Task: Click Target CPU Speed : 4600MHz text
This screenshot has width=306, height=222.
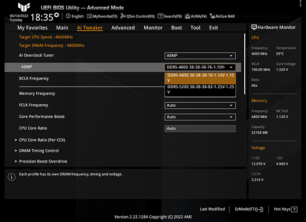Action: tap(46, 37)
